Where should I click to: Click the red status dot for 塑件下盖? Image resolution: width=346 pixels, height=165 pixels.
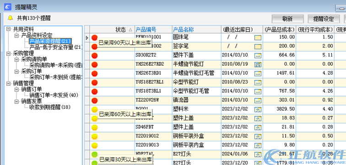pyautogui.click(x=94, y=55)
